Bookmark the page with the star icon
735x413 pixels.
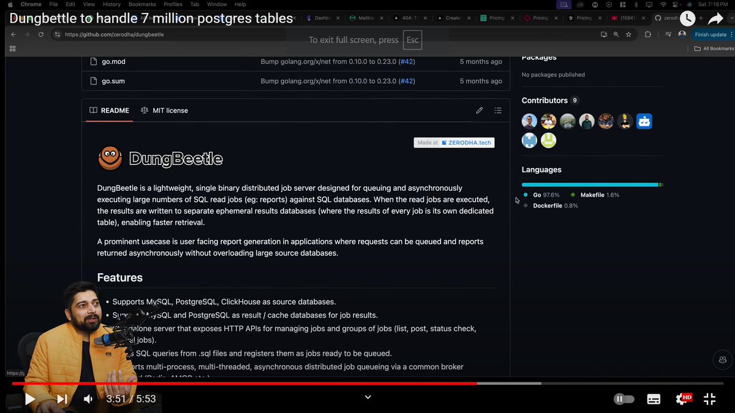point(628,34)
